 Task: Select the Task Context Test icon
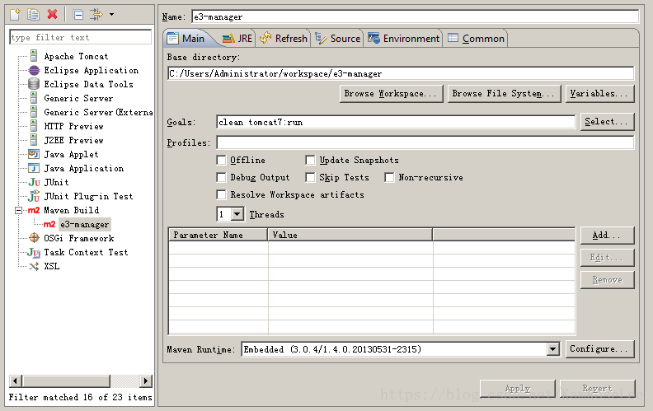point(34,252)
